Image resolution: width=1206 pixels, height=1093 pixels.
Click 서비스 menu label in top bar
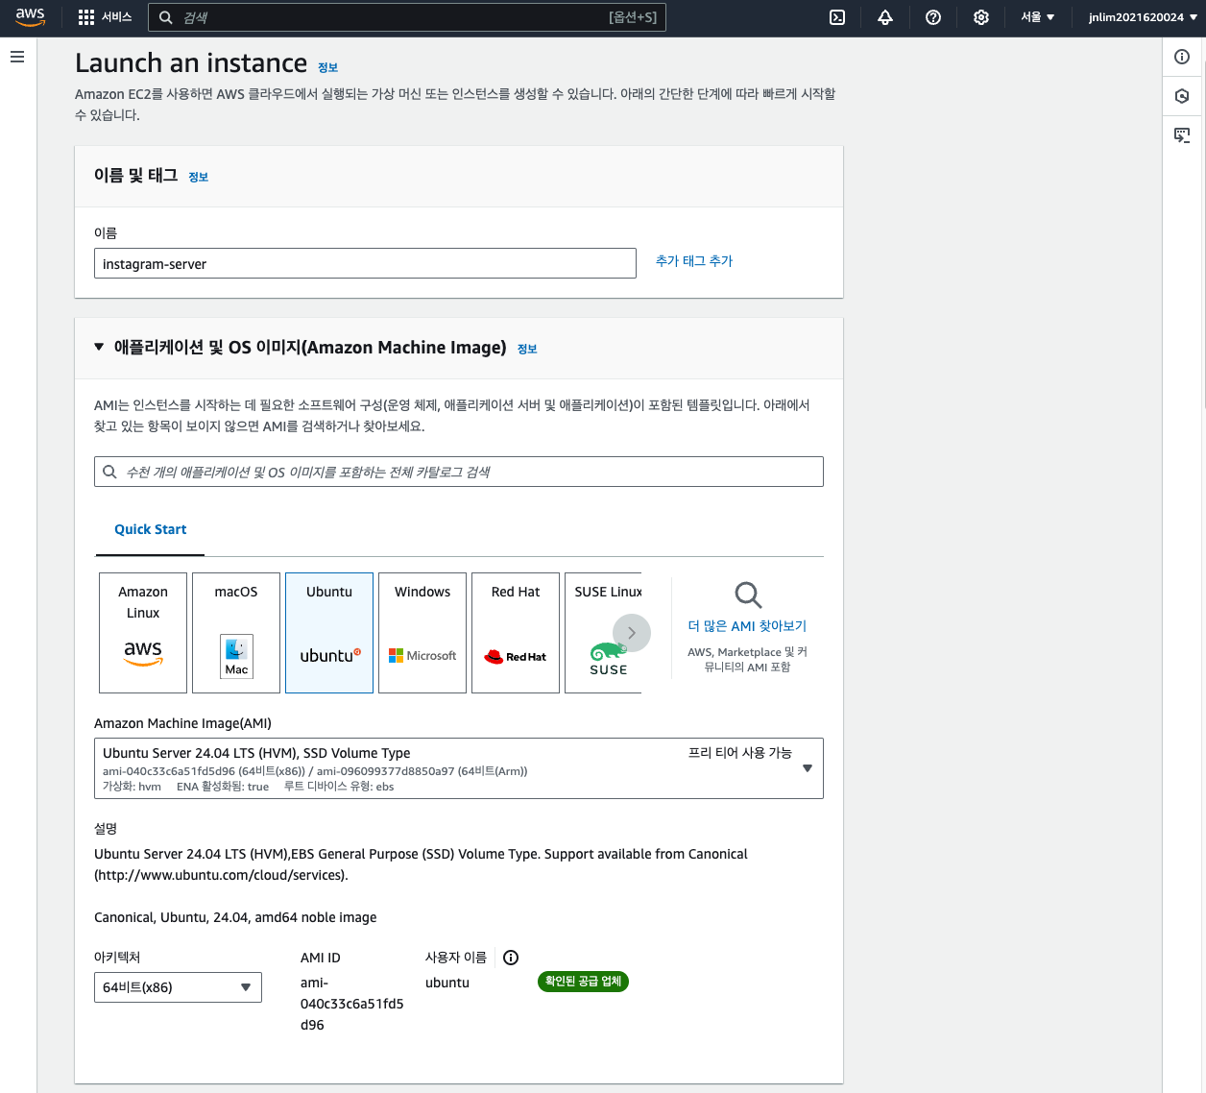116,17
